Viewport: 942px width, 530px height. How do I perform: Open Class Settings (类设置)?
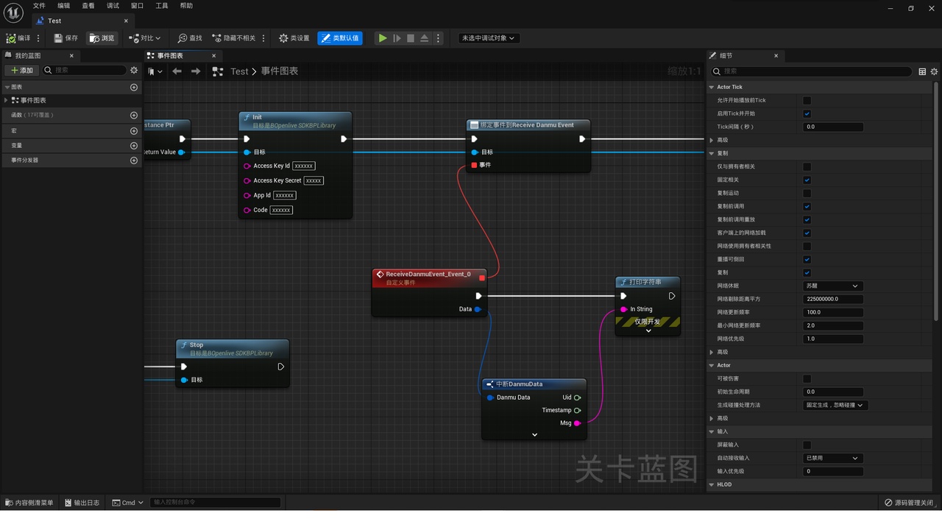pos(294,38)
